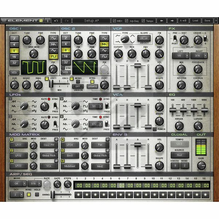Select OSC 2 sawtooth waveform button
Viewport: 219px width, 219px height.
[104, 44]
